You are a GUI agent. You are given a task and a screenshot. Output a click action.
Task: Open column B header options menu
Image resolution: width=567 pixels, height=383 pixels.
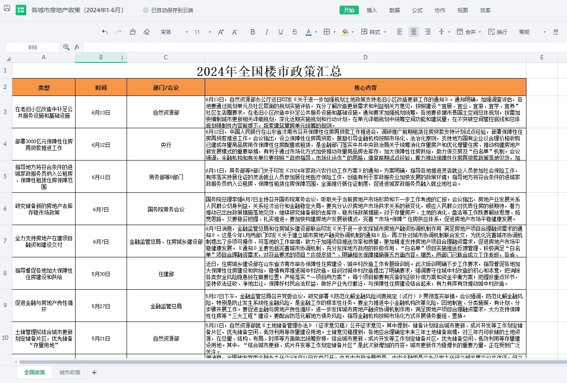[x=122, y=58]
